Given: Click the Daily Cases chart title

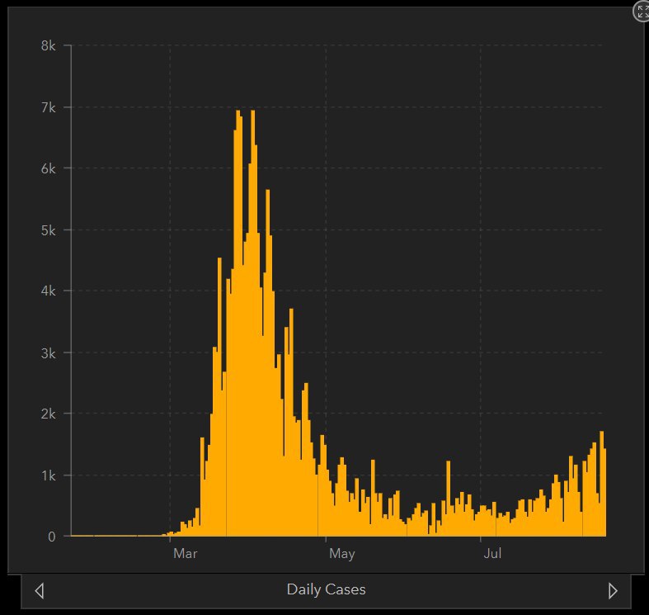Looking at the screenshot, I should pyautogui.click(x=327, y=589).
